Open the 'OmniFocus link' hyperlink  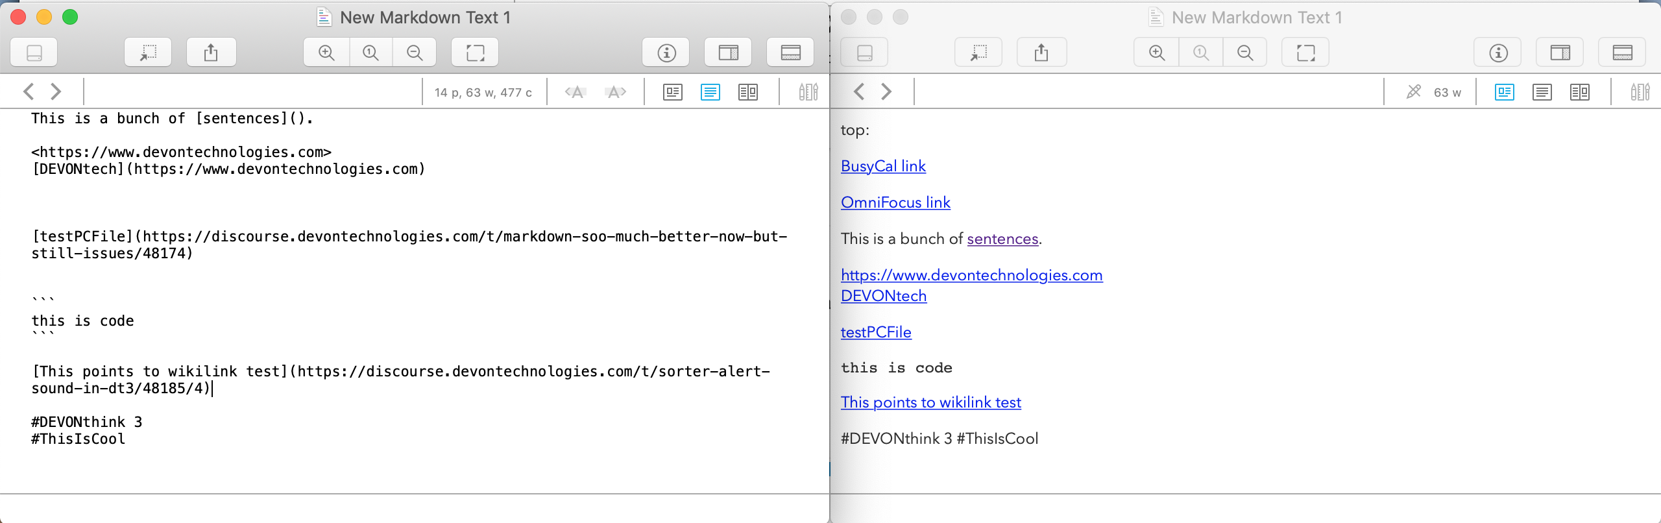pyautogui.click(x=895, y=202)
